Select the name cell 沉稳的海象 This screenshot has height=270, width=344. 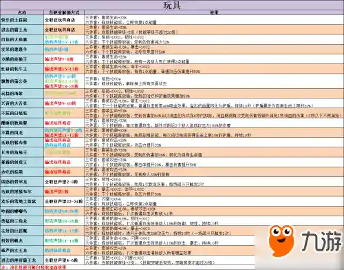[x=22, y=94]
